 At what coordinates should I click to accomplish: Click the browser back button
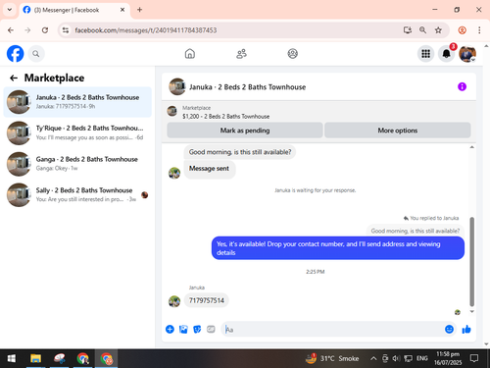coord(11,30)
